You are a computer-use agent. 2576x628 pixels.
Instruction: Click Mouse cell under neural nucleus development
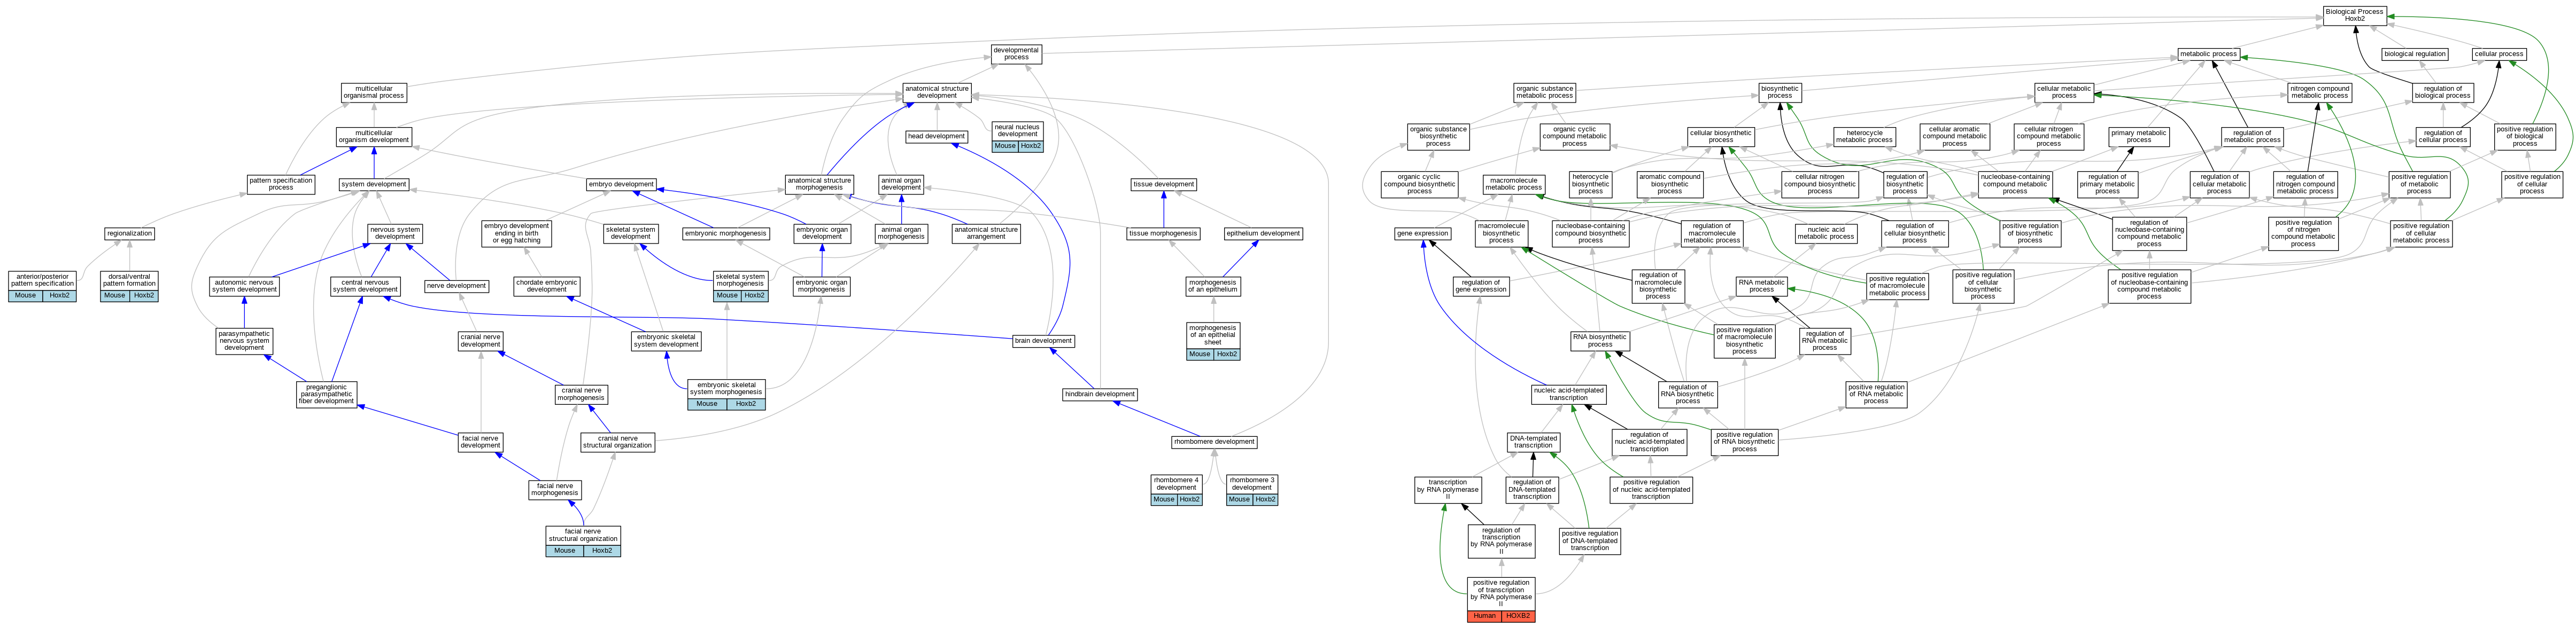click(x=1005, y=147)
